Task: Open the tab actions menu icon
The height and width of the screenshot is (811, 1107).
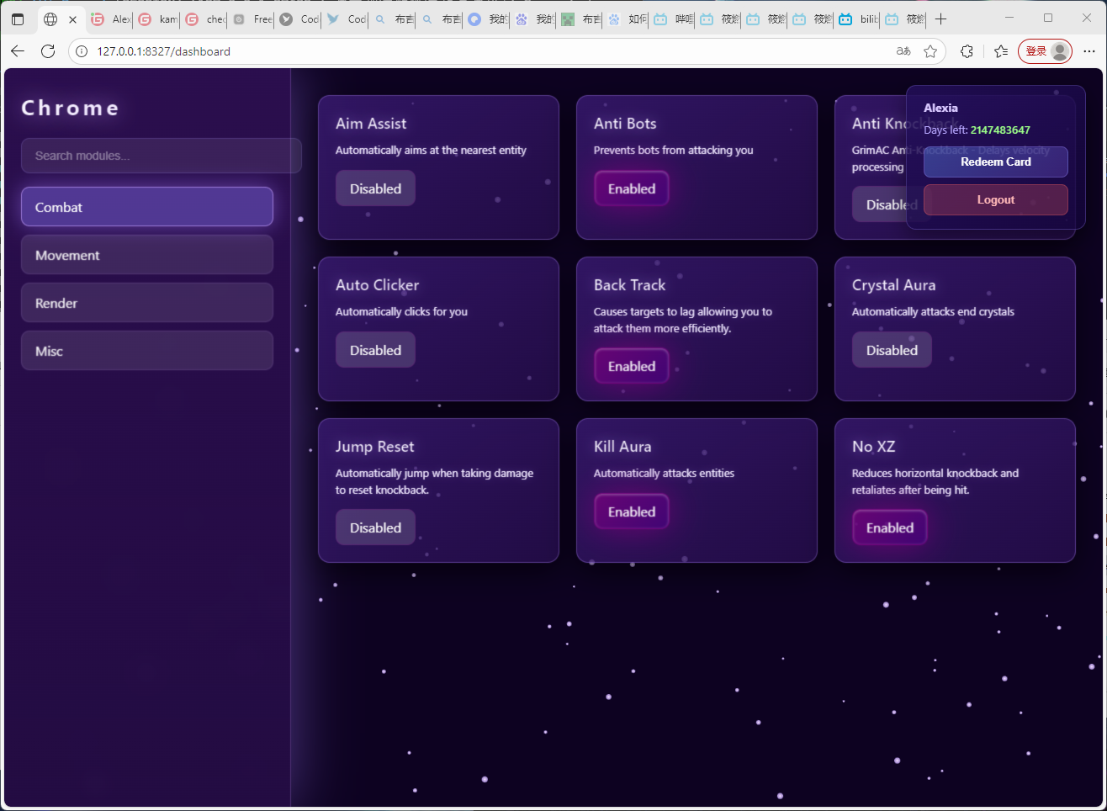Action: click(18, 19)
